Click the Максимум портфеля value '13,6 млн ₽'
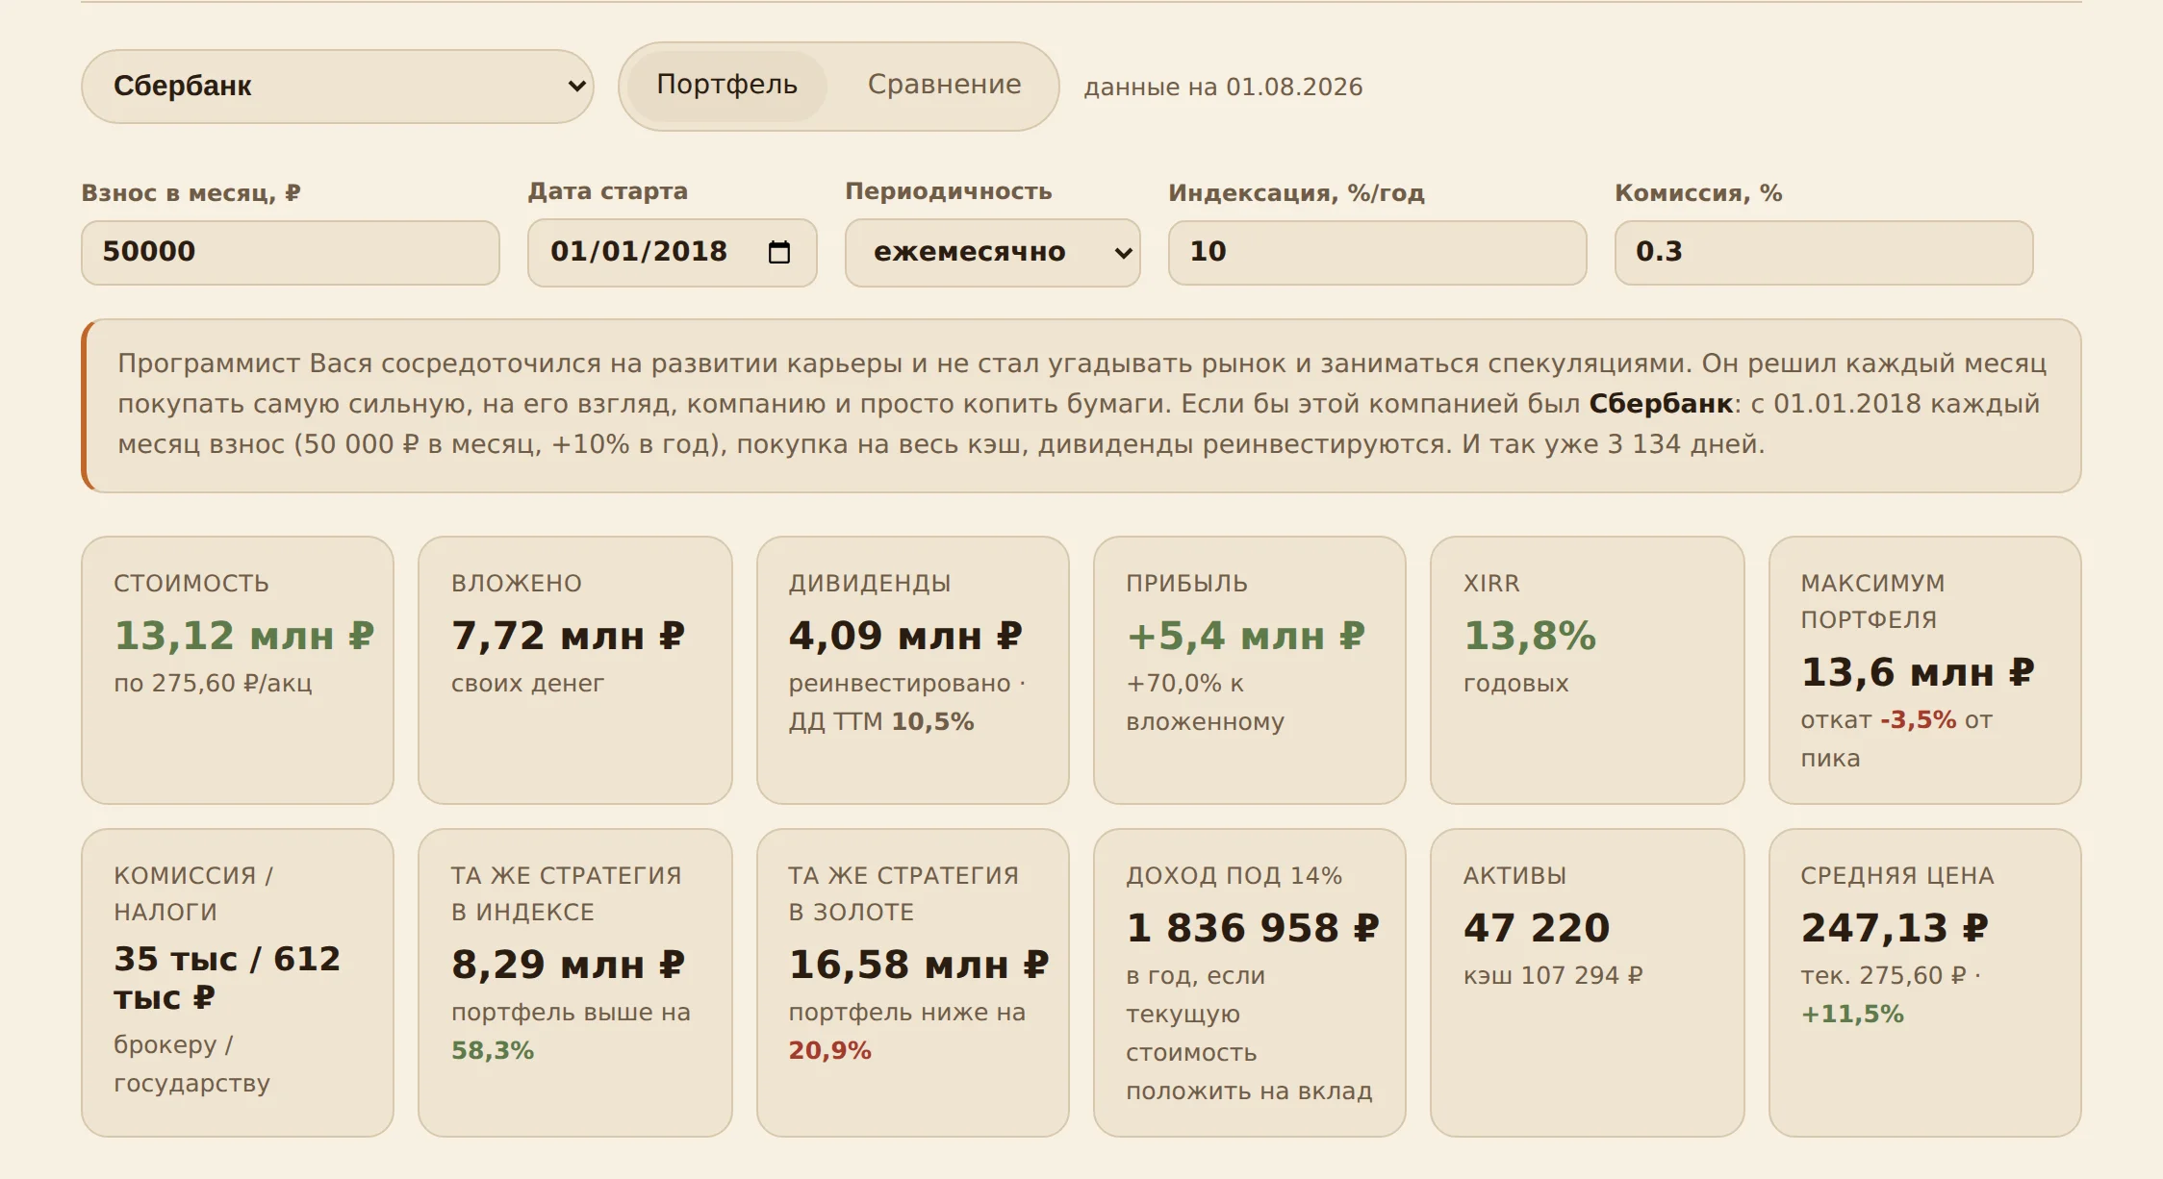2163x1179 pixels. (1918, 672)
